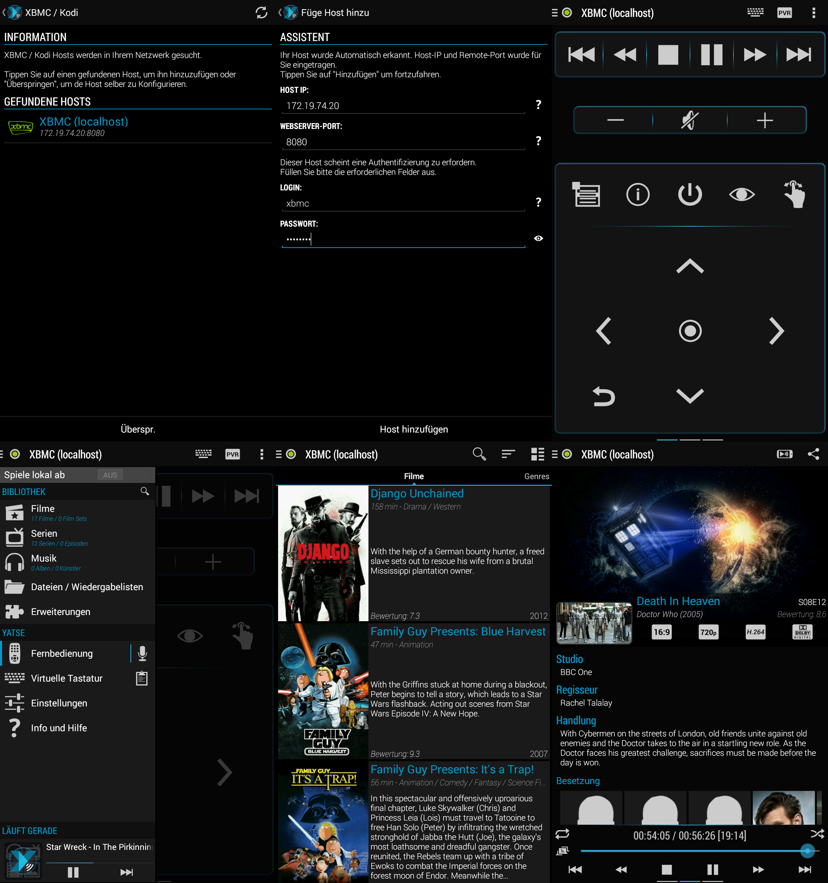Viewport: 828px width, 883px height.
Task: Select the found host XBMC (localhost)
Action: coord(138,127)
